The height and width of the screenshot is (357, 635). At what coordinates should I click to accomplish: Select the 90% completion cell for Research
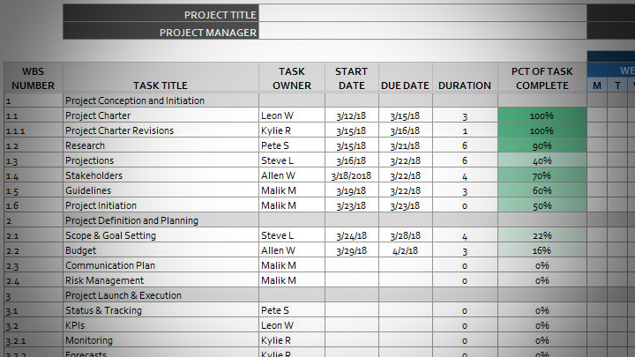[x=542, y=145]
